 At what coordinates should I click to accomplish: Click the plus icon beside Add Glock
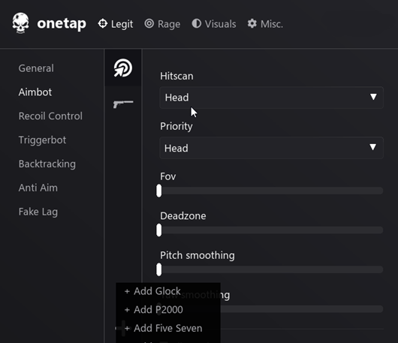coord(127,291)
